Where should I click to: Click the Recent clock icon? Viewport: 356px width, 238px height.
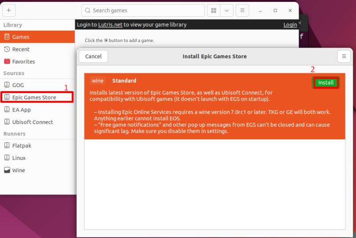click(x=7, y=49)
